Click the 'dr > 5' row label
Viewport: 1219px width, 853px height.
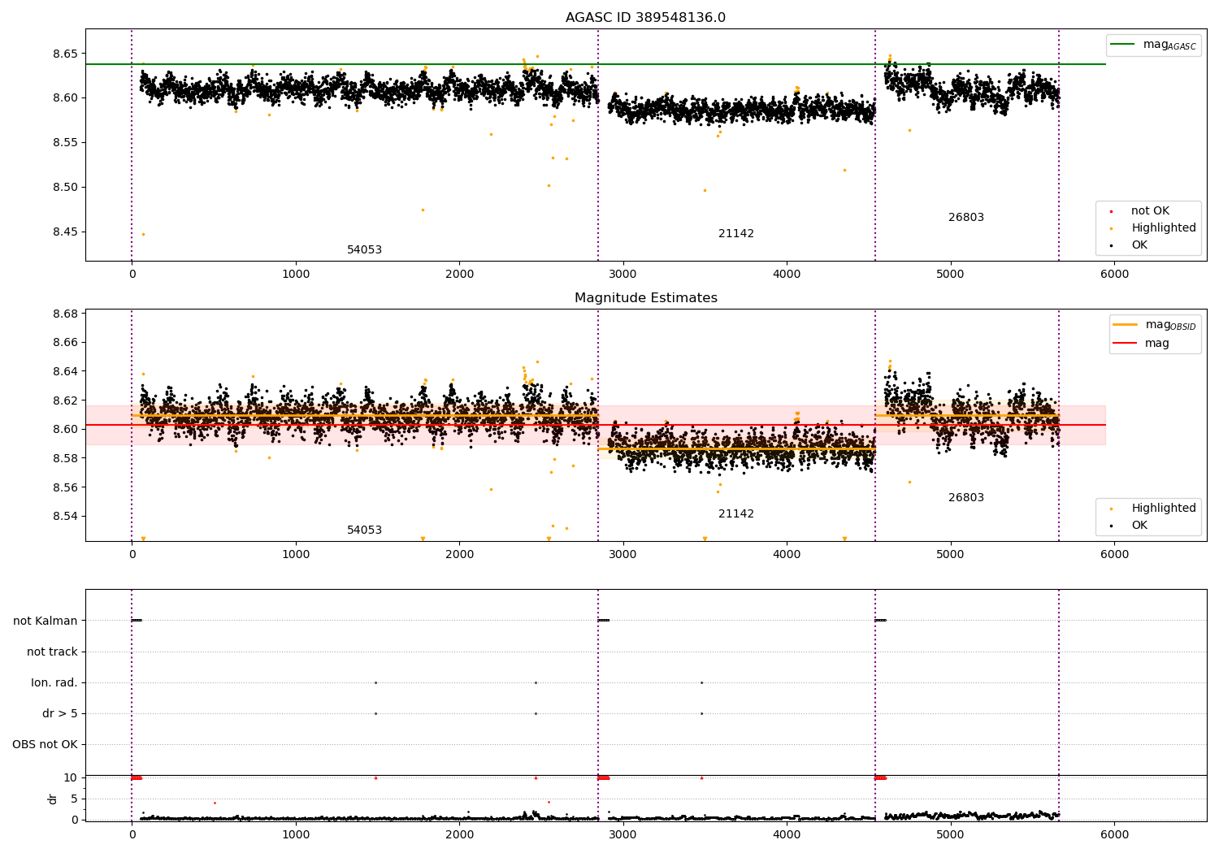[x=60, y=714]
